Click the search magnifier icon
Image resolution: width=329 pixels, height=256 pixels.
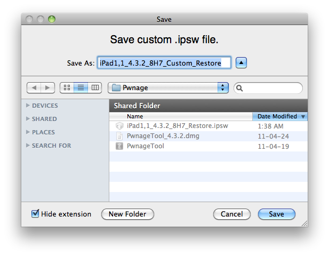240,88
